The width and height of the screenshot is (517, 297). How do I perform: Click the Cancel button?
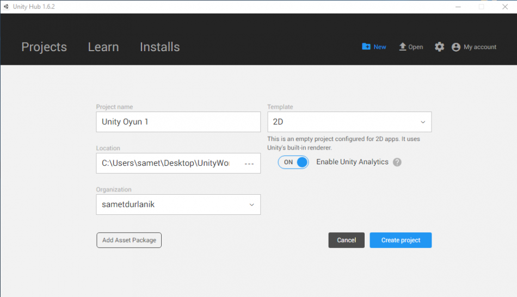[347, 240]
